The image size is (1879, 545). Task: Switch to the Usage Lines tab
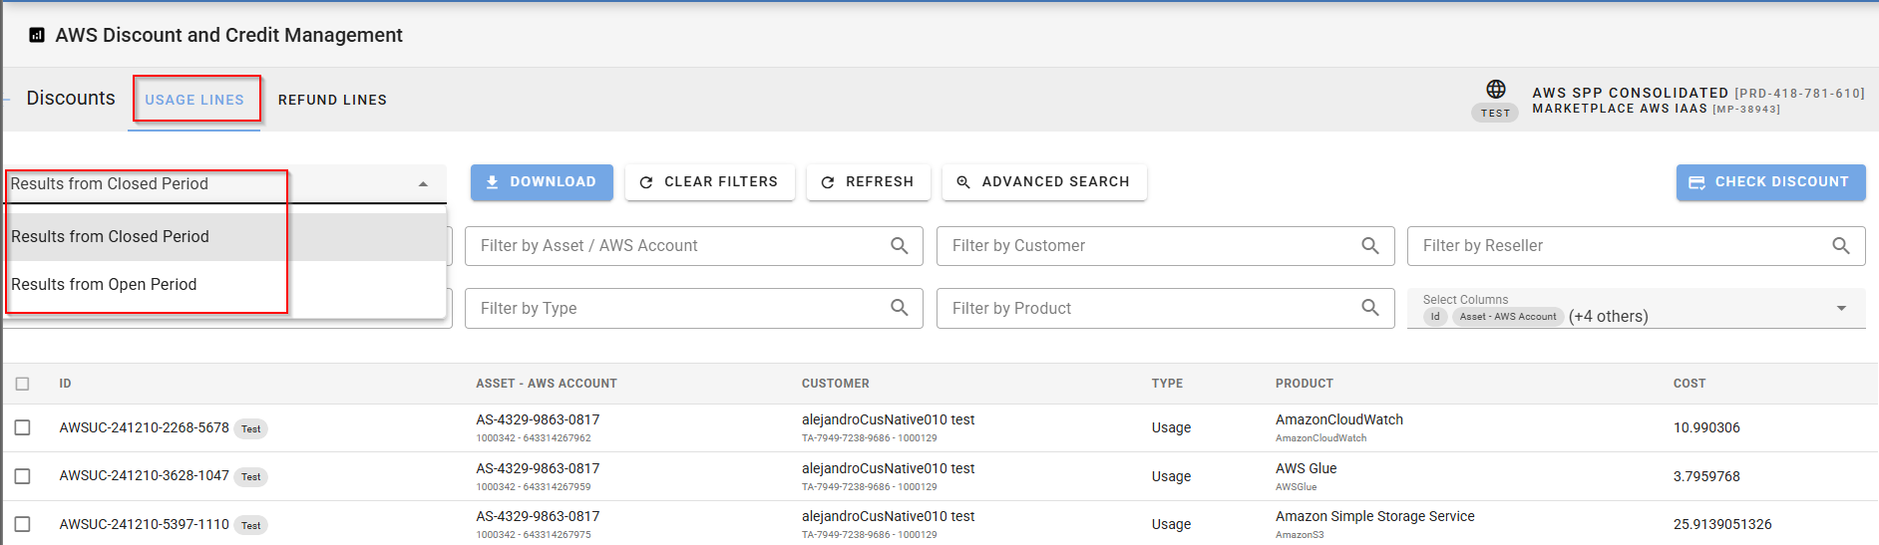pyautogui.click(x=194, y=100)
